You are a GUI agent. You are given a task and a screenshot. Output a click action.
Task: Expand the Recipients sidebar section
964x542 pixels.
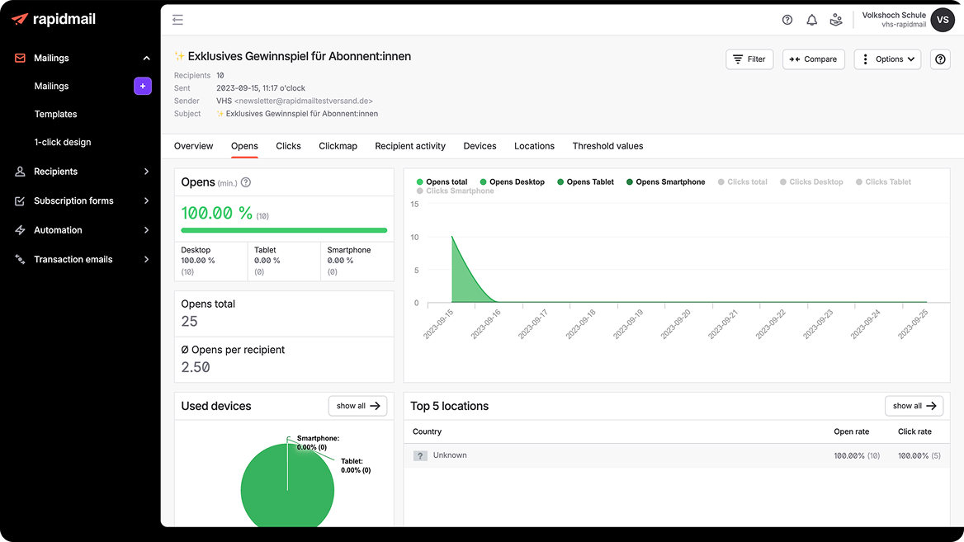(82, 172)
